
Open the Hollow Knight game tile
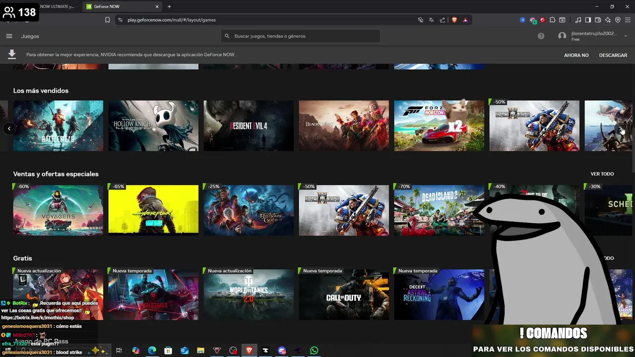coord(153,126)
